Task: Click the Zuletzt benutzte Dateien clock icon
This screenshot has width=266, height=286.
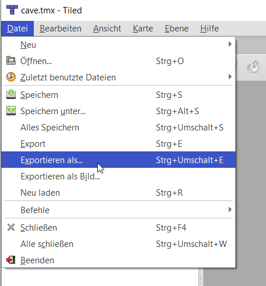Action: coord(11,77)
